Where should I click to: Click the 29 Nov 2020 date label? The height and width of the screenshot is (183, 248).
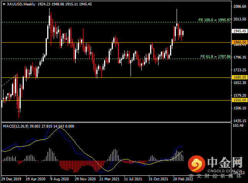click(85, 179)
